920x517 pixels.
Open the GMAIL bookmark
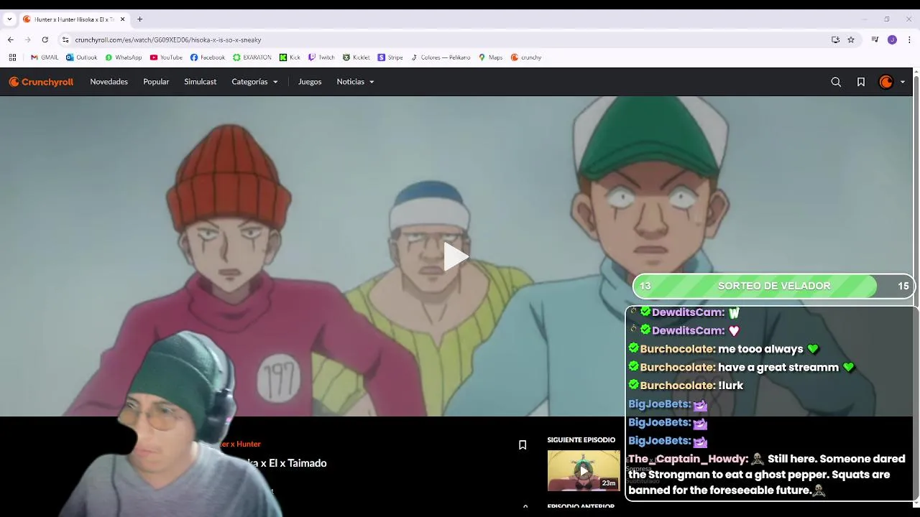pyautogui.click(x=45, y=57)
